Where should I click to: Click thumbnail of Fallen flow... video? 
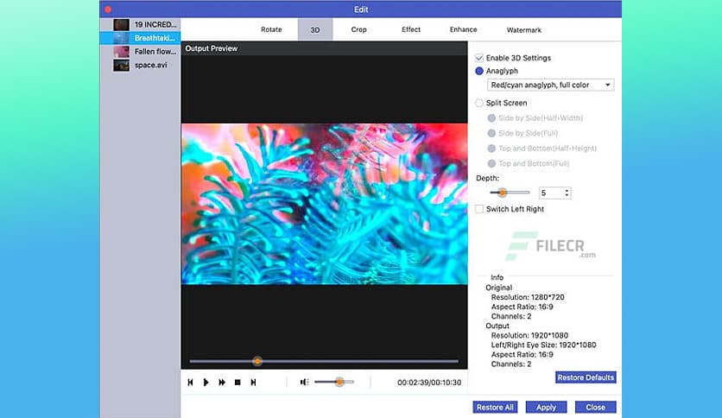122,52
